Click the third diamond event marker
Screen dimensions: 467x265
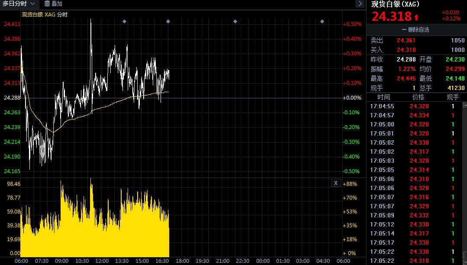pos(235,22)
